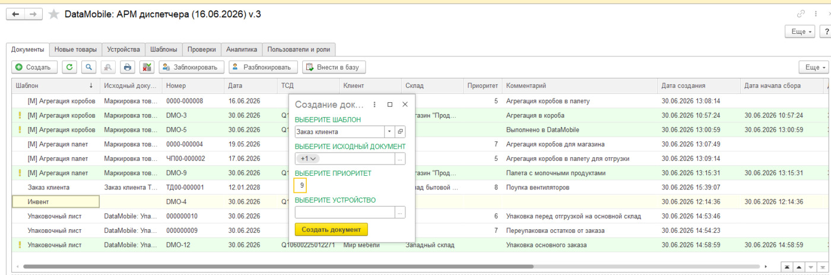Screen dimensions: 831x275
Task: Click the Заблокировать button
Action: [192, 67]
